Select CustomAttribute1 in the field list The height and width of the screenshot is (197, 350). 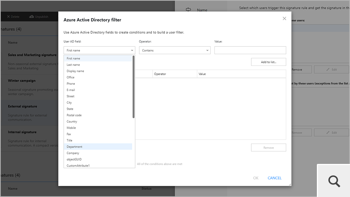[x=98, y=165]
